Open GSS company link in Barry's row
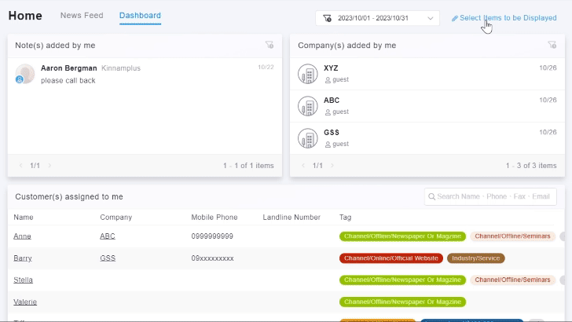 [108, 258]
